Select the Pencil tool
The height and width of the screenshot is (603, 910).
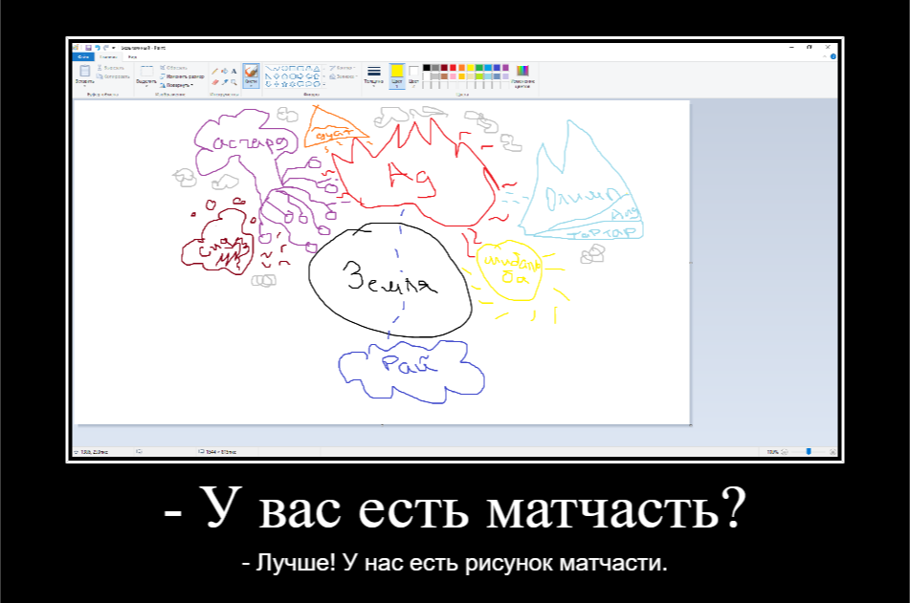click(x=214, y=71)
